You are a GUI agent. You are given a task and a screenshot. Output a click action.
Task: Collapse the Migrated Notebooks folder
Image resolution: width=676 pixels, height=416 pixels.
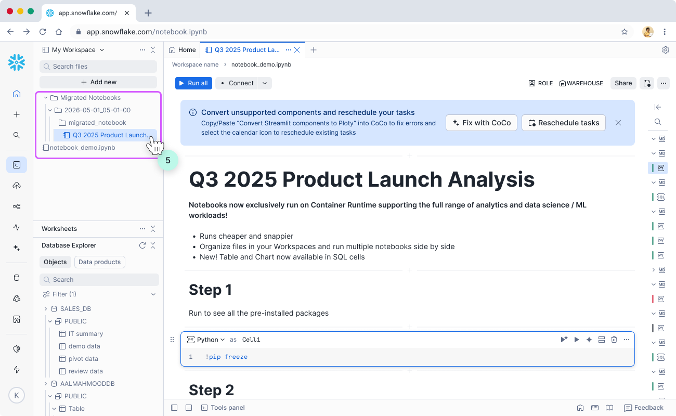click(x=46, y=98)
